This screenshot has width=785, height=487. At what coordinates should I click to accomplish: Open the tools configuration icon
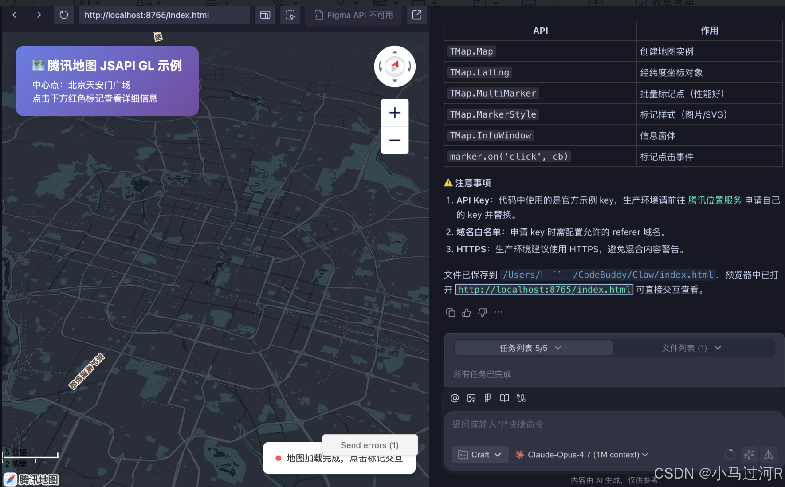pyautogui.click(x=521, y=398)
